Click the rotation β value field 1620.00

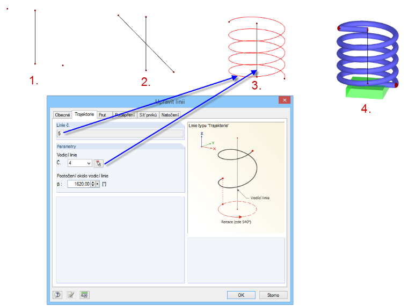point(78,184)
